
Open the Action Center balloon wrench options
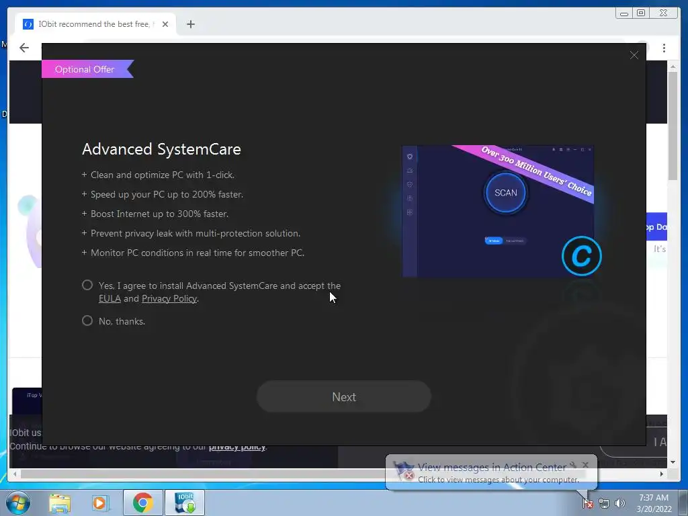573,465
